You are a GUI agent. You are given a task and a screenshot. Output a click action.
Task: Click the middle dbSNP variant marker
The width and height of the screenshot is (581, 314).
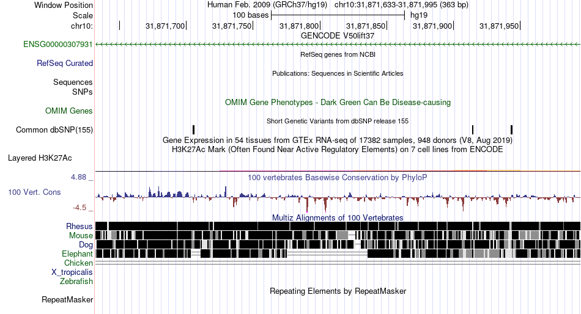point(473,130)
